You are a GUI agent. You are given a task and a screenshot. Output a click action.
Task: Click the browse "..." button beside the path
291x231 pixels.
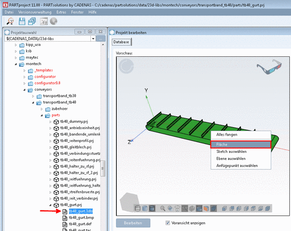point(100,39)
